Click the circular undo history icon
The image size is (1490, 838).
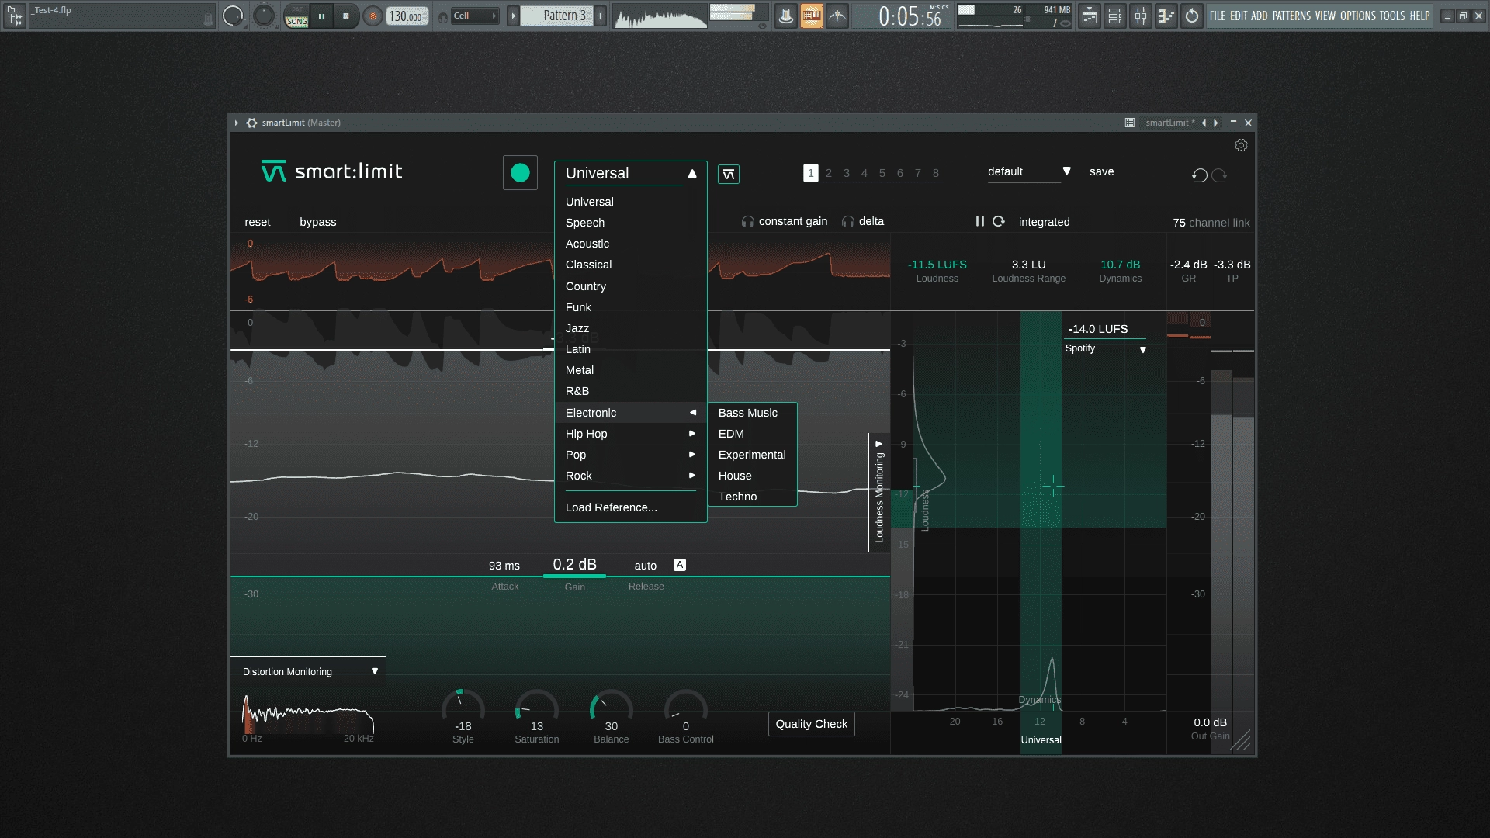coord(1192,16)
